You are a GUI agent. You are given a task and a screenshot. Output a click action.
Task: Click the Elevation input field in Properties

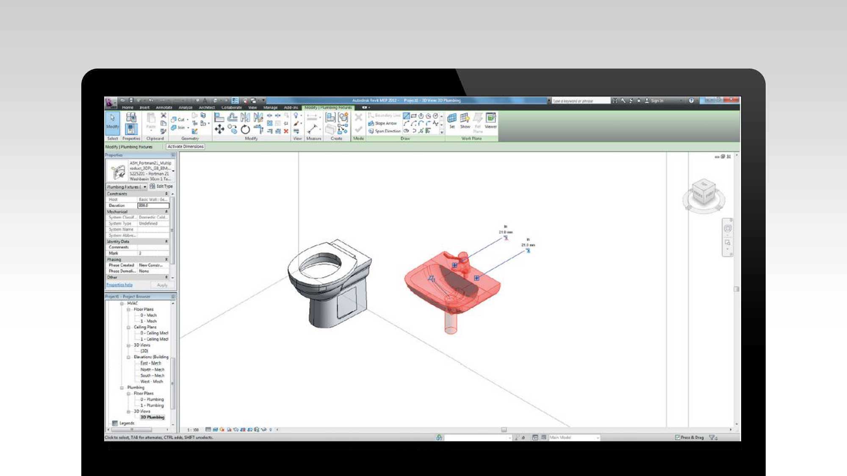click(152, 206)
